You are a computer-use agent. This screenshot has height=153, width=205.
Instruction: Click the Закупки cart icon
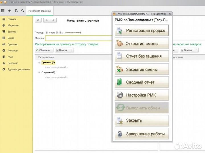point(4,32)
